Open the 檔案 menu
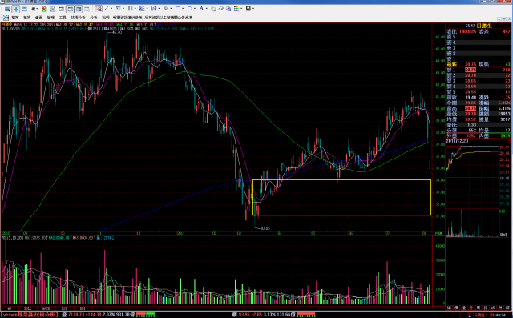This screenshot has height=318, width=513. point(15,18)
